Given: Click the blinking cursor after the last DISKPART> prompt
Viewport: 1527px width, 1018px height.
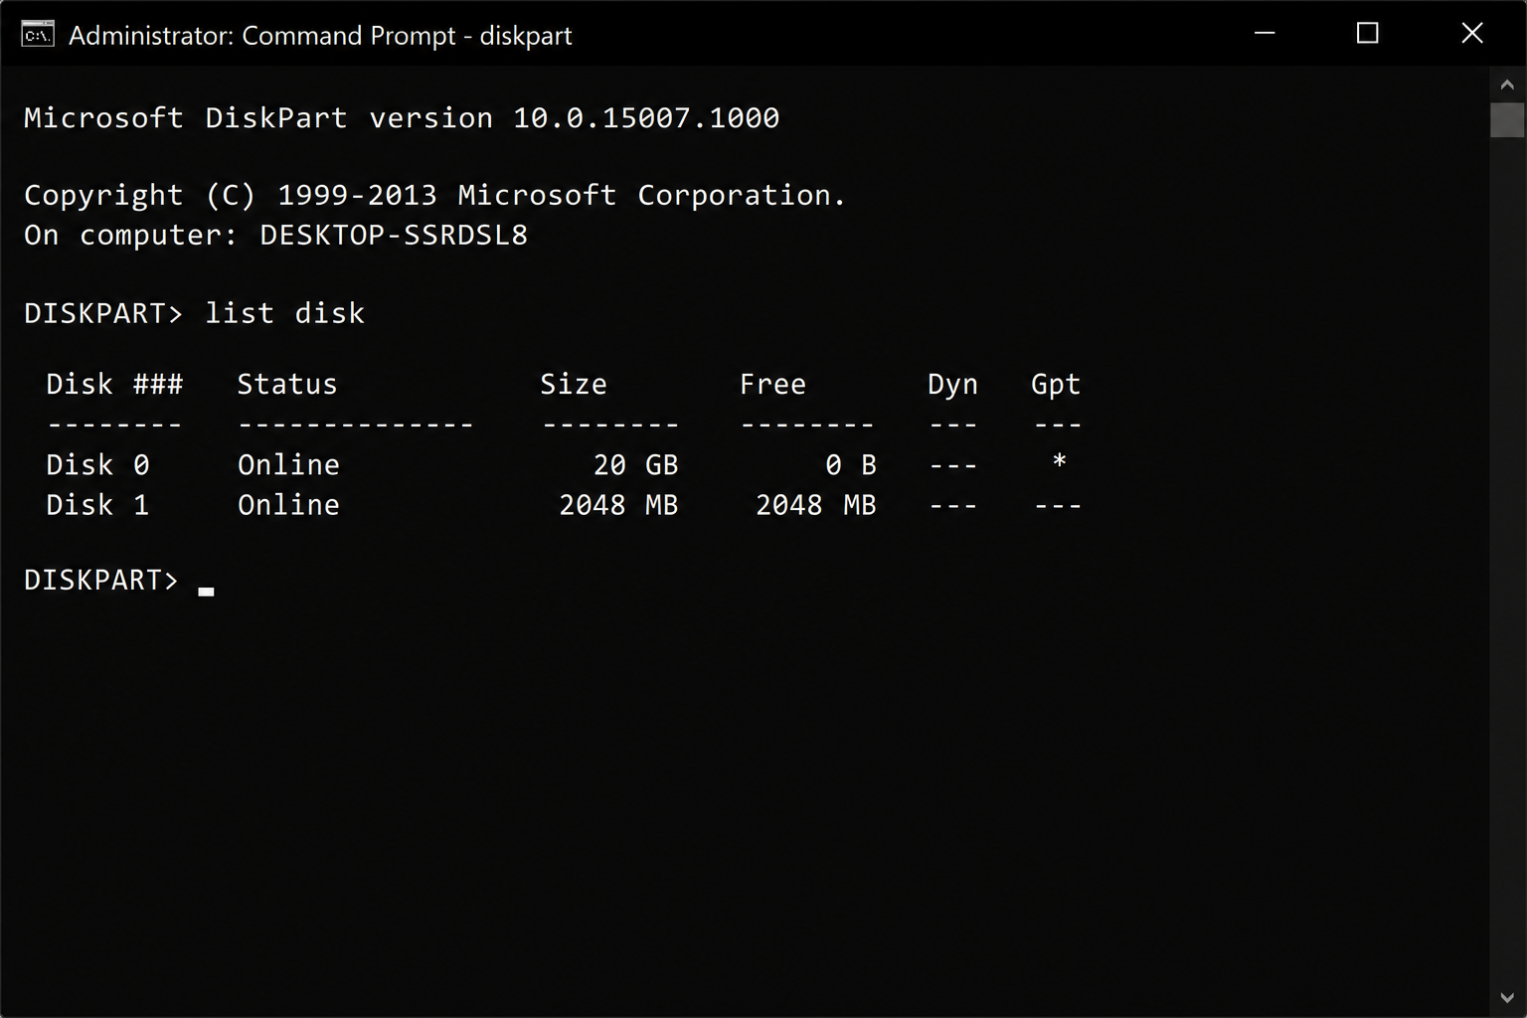Looking at the screenshot, I should click(206, 592).
